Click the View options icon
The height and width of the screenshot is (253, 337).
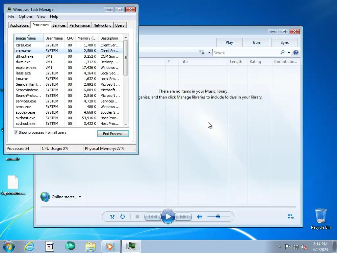(202, 52)
